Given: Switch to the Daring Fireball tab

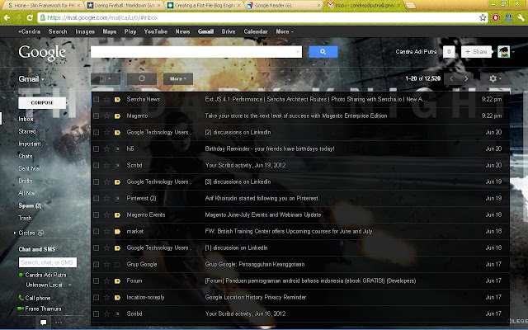Looking at the screenshot, I should point(124,6).
